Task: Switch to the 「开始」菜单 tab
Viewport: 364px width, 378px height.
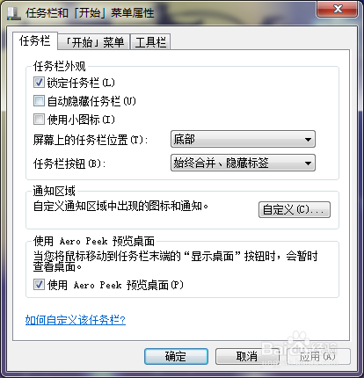Action: point(94,42)
